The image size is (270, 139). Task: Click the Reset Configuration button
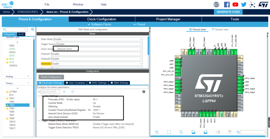[x=51, y=77]
